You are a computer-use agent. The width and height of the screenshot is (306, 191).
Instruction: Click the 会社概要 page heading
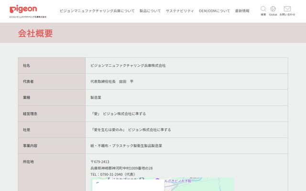tap(35, 33)
